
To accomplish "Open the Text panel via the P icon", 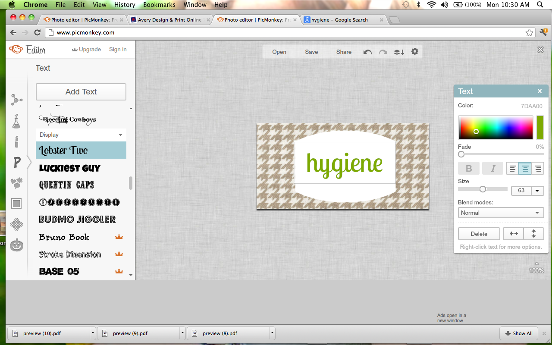I will click(x=16, y=162).
